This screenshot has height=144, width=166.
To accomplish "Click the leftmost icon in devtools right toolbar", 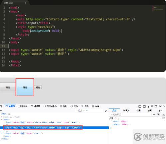I will click(x=140, y=106).
